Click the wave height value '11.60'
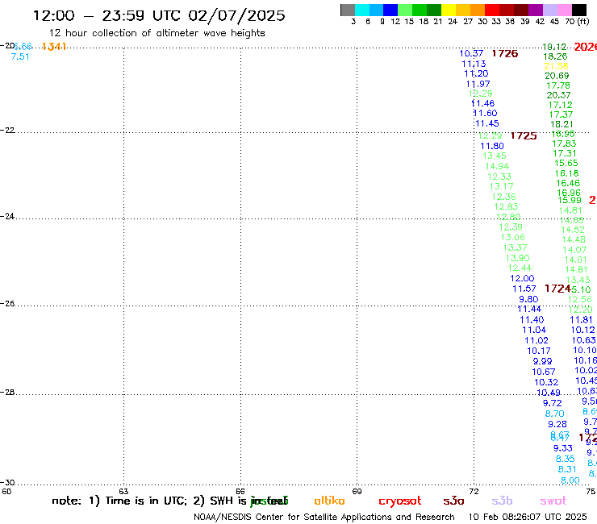The width and height of the screenshot is (597, 524). pos(485,113)
